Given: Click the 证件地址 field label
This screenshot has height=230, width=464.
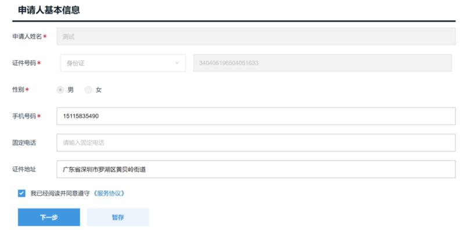Looking at the screenshot, I should pos(24,169).
